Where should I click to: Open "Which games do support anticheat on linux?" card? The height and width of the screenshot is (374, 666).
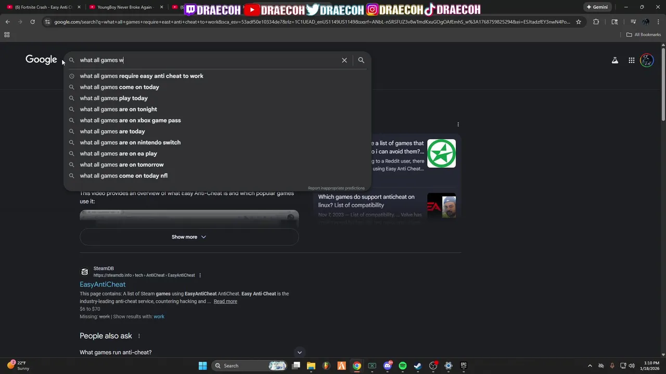[x=366, y=201]
